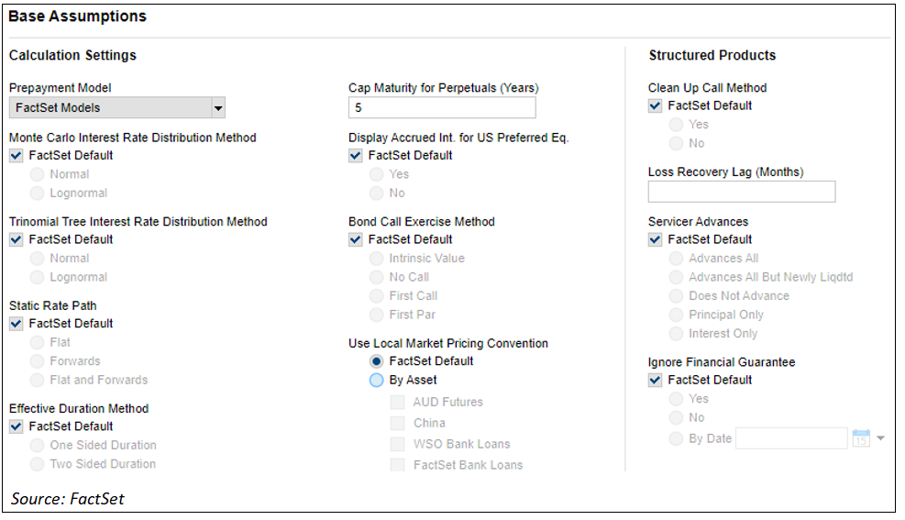
Task: Click the Loss Recovery Lag input field
Action: point(741,192)
